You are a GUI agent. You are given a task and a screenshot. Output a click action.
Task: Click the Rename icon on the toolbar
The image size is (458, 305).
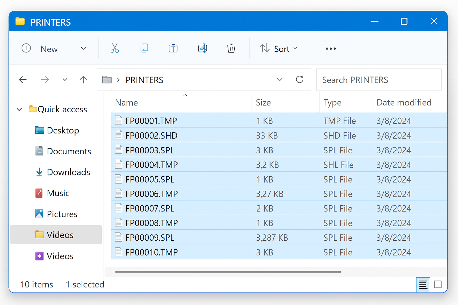point(202,48)
